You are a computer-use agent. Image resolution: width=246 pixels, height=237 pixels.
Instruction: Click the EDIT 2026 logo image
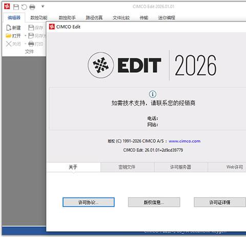click(152, 65)
